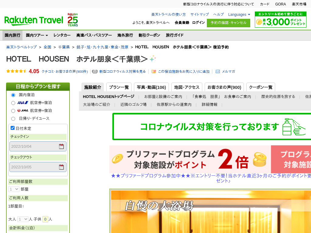Open the ご利用部屋数 room count dropdown

(14, 189)
